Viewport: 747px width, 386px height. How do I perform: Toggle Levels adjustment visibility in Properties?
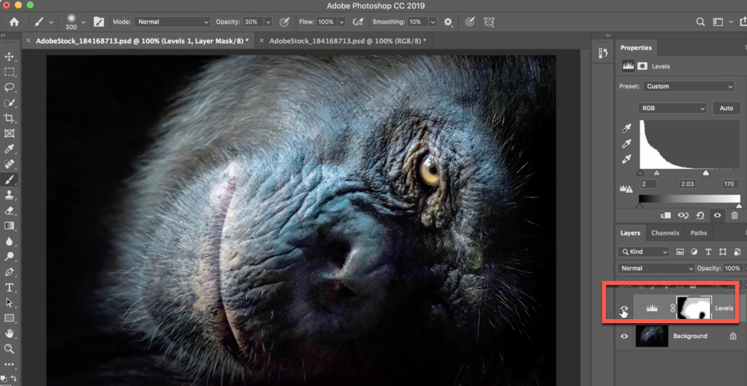coord(717,215)
